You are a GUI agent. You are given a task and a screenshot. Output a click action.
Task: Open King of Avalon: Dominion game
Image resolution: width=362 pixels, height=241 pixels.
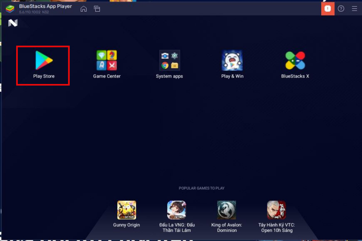227,210
